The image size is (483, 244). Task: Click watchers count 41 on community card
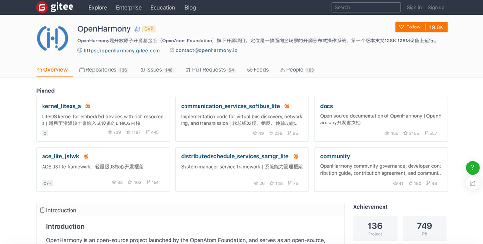pos(398,183)
